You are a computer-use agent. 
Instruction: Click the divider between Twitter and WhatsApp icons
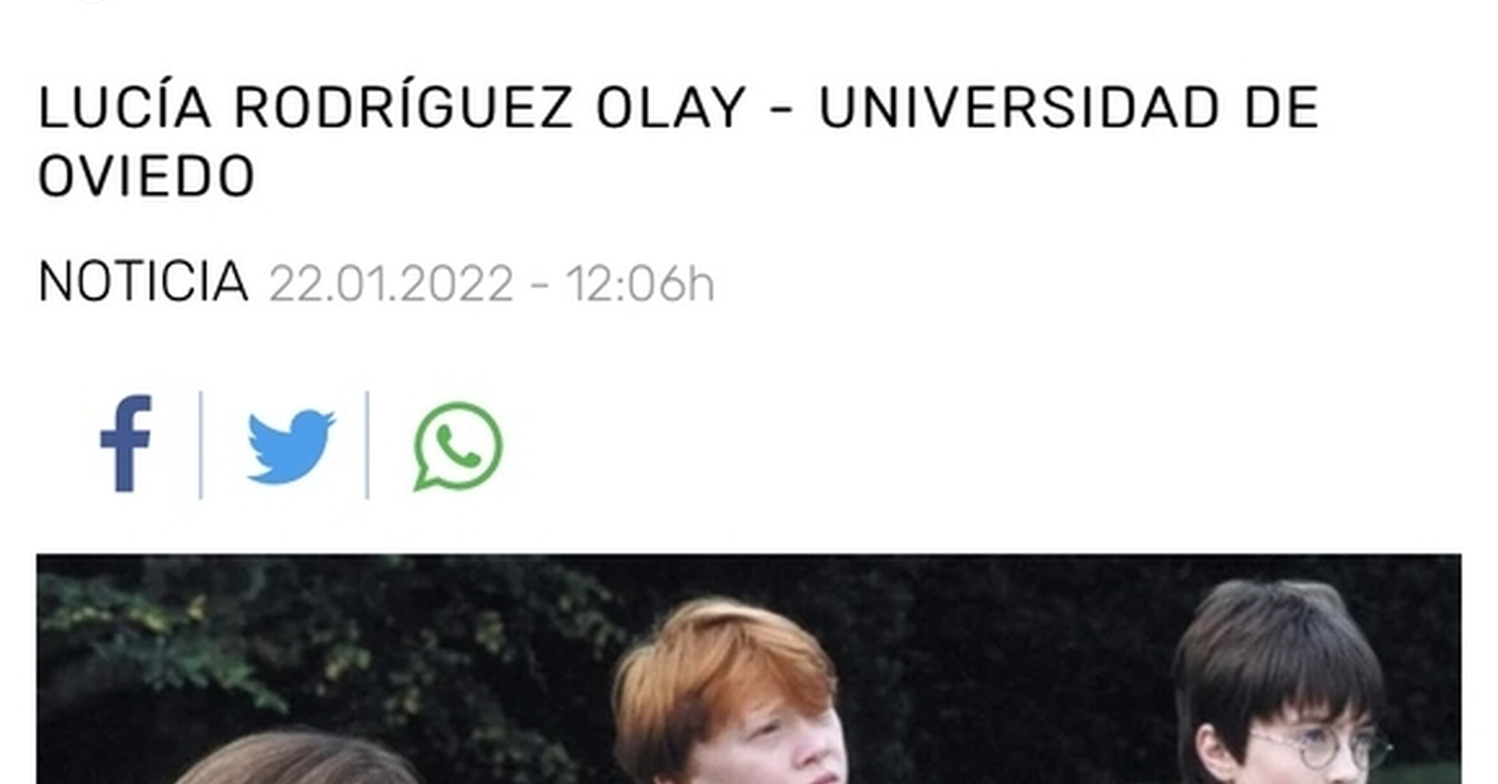pos(367,445)
